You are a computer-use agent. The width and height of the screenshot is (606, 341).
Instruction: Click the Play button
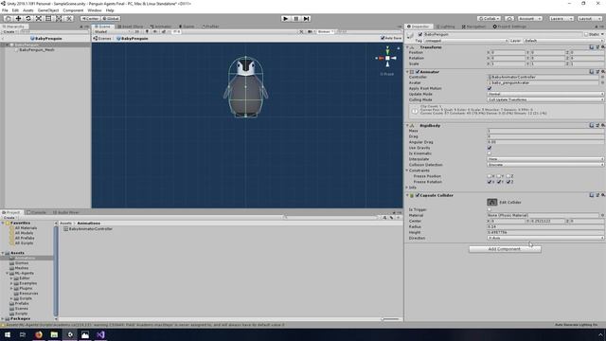click(x=286, y=19)
